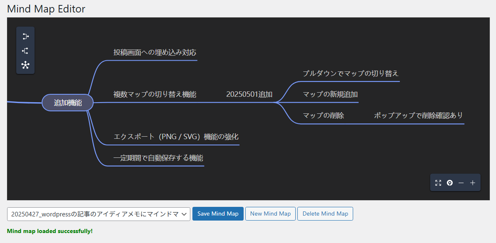Click the Delete Mind Map button

click(325, 214)
